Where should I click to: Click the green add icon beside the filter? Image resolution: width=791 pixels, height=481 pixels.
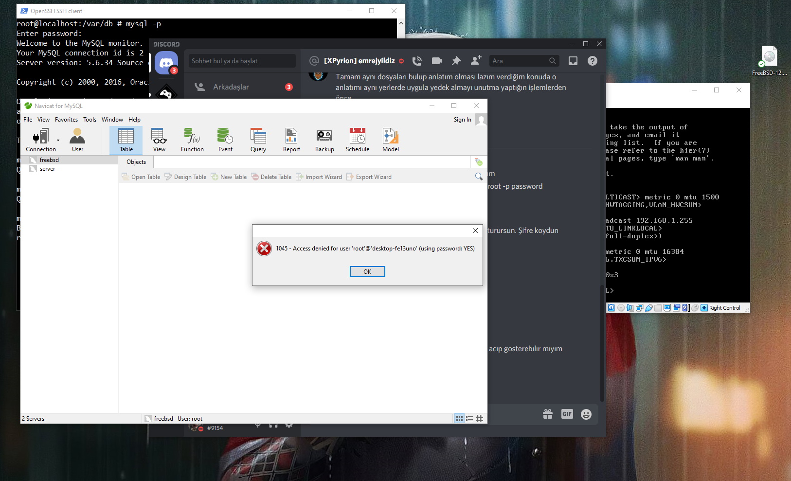coord(479,162)
